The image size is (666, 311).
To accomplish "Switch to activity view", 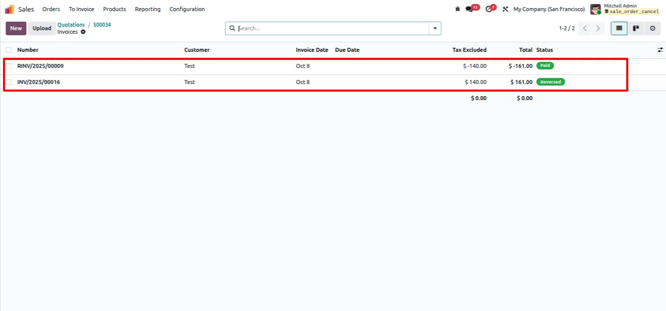I will (652, 28).
